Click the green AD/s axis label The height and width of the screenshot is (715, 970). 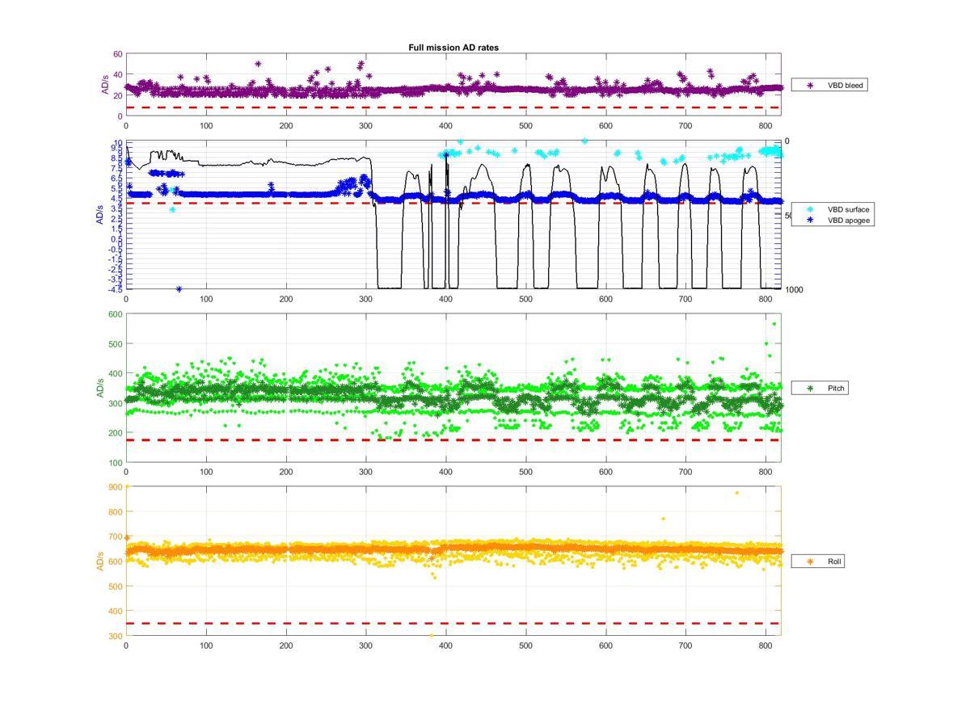(x=100, y=388)
